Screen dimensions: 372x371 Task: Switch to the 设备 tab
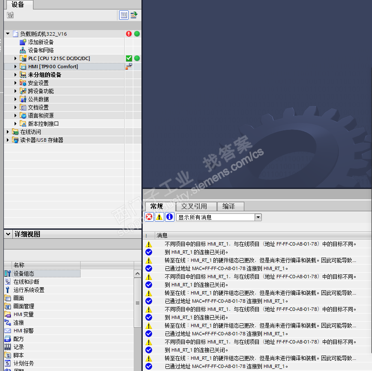(x=18, y=5)
